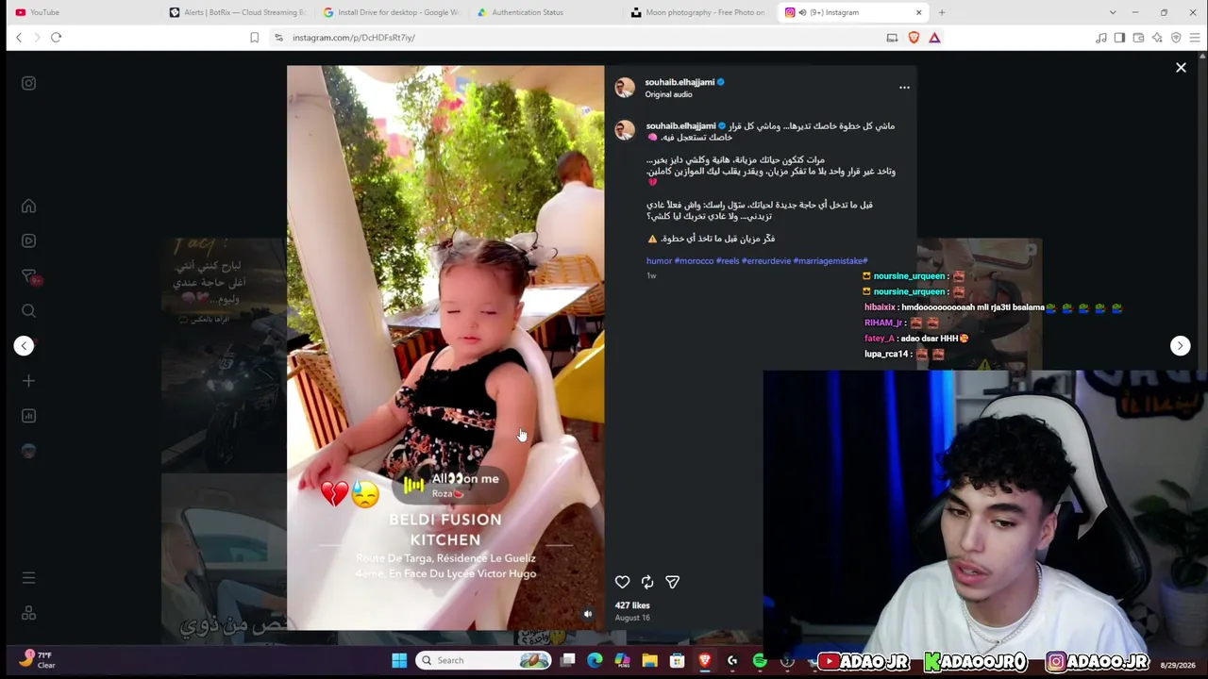Open the dashboard chart icon in sidebar

coord(28,416)
